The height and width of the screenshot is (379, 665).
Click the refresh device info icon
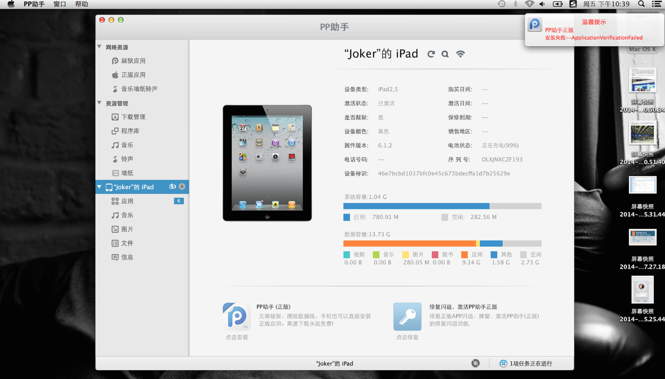pos(431,54)
